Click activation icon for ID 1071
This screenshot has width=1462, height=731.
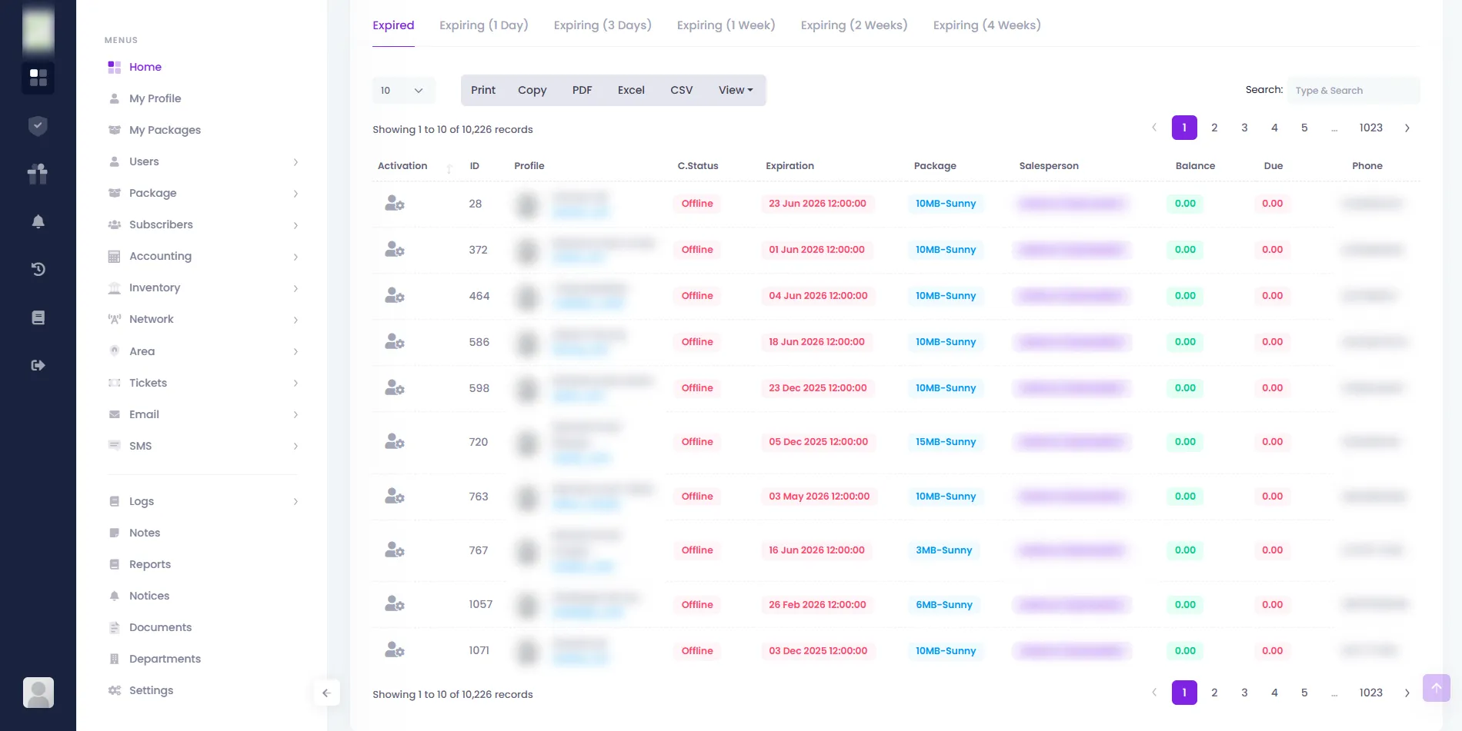(x=395, y=651)
